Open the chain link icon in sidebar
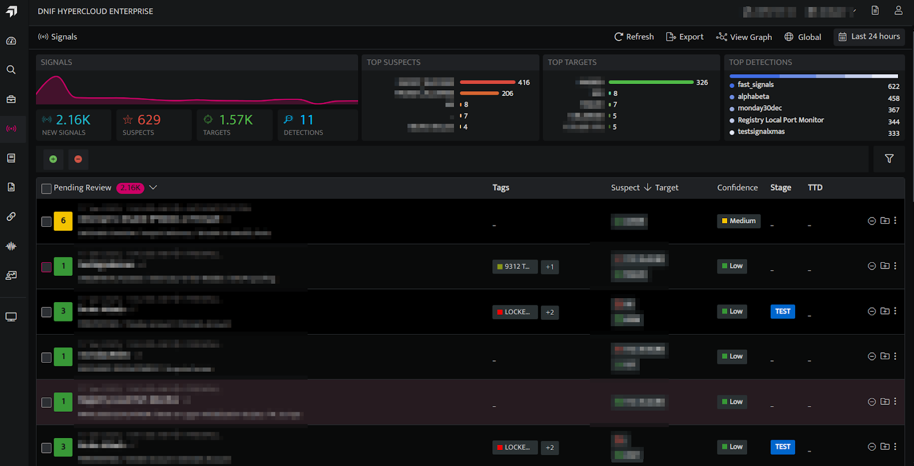Screen dimensions: 914x466 (x=11, y=217)
